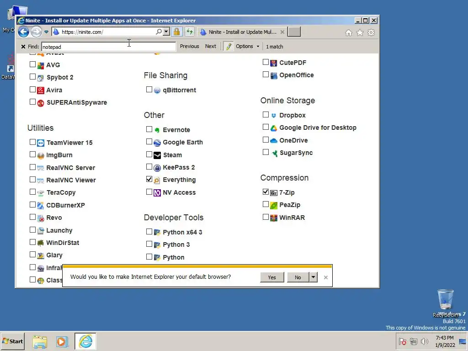The image size is (468, 351).
Task: Click the ninite.com address bar
Action: (x=107, y=32)
